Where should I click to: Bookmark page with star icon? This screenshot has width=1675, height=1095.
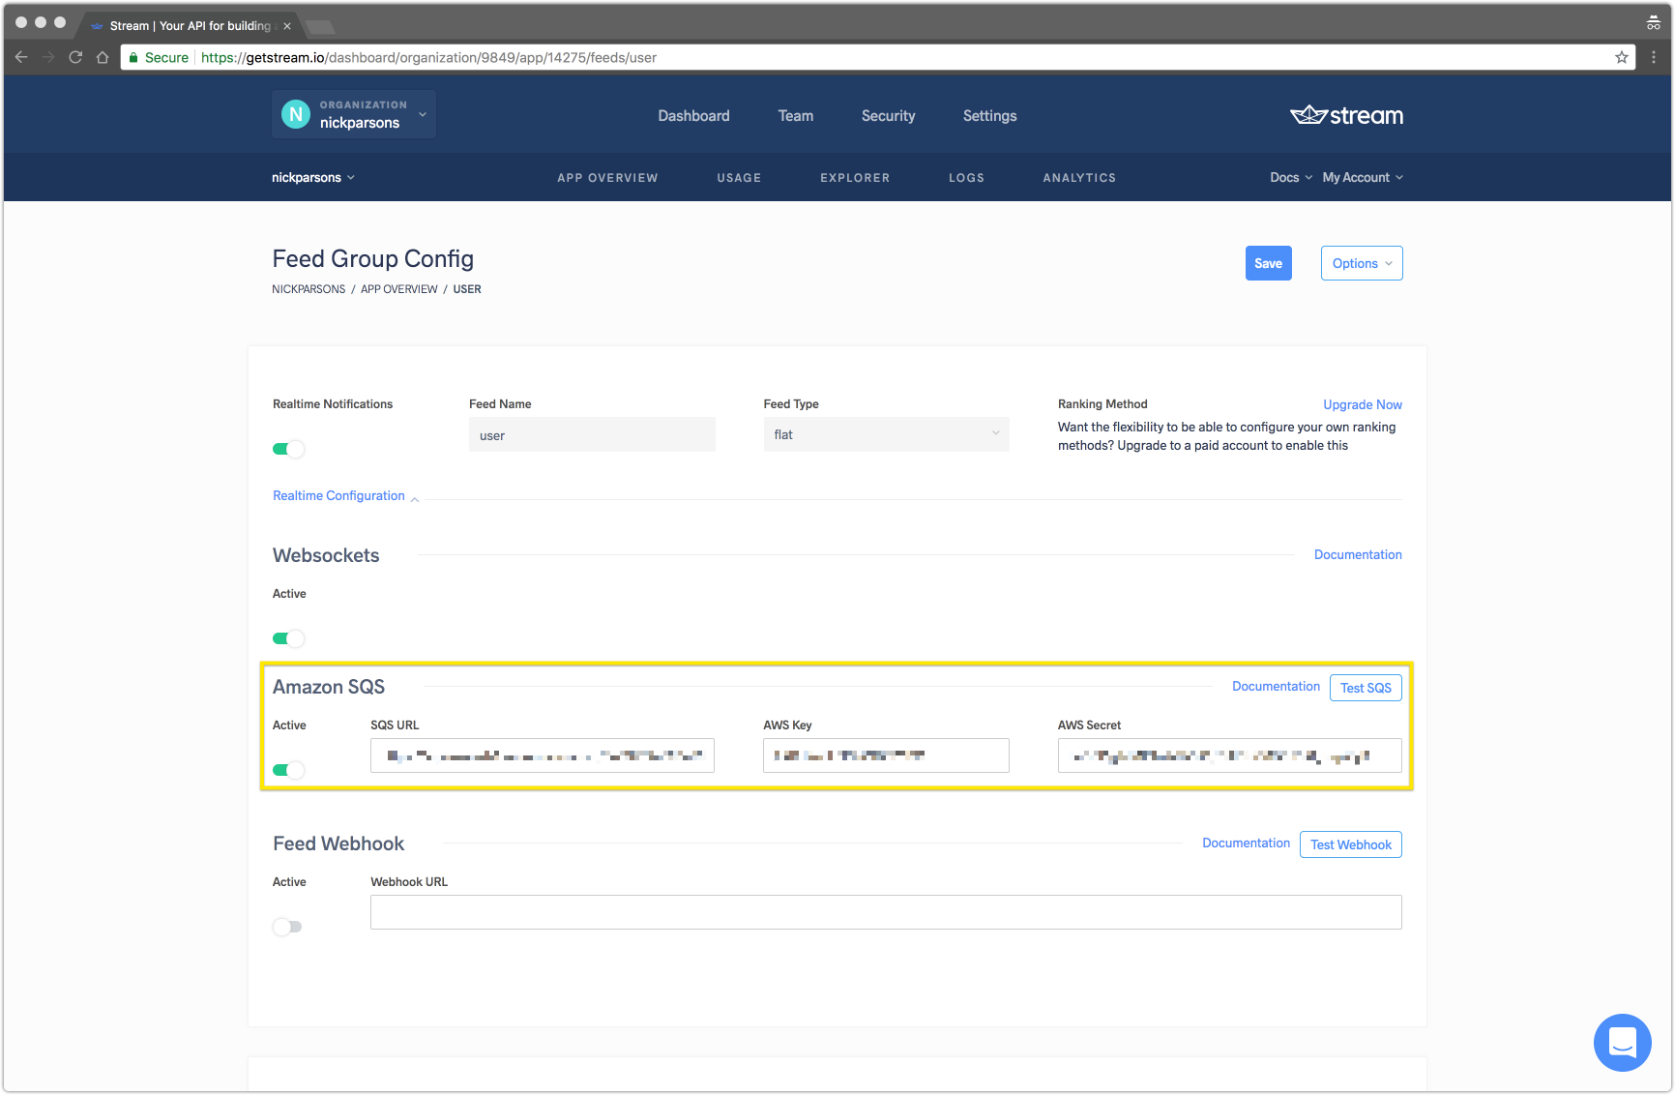pos(1622,57)
